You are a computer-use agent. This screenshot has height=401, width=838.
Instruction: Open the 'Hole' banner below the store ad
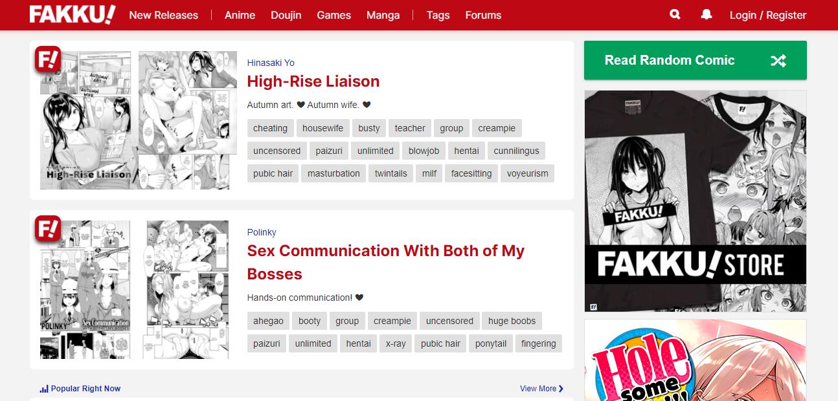point(696,360)
